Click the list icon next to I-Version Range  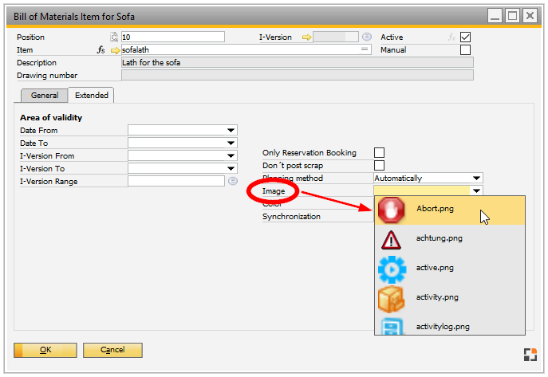coord(232,181)
